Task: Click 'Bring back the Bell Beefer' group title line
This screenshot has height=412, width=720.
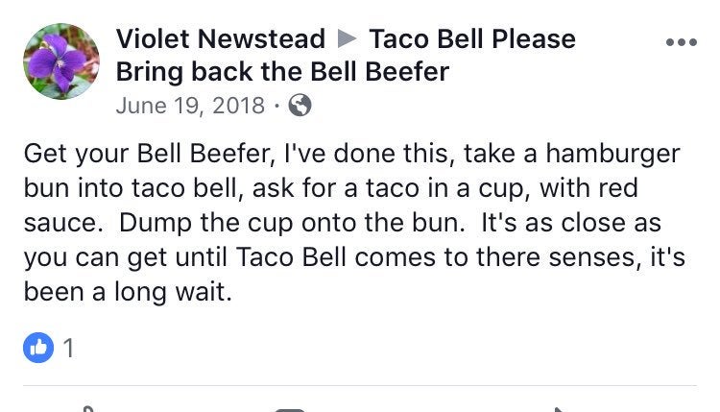Action: point(282,72)
